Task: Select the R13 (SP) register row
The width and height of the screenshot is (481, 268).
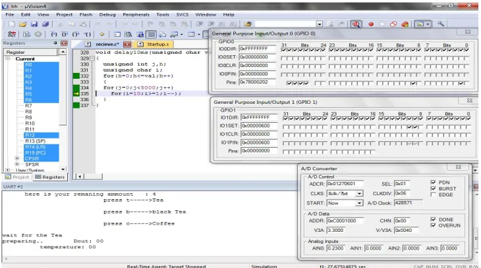Action: [36, 141]
